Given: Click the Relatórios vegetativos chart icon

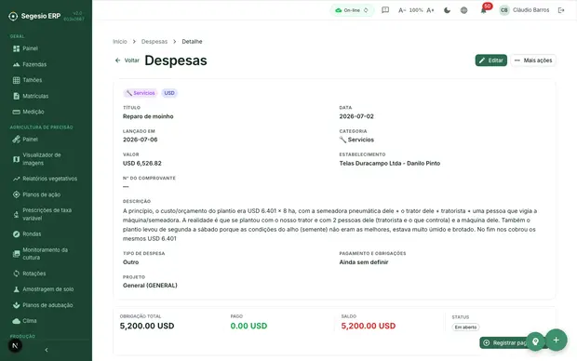Looking at the screenshot, I should 16,179.
